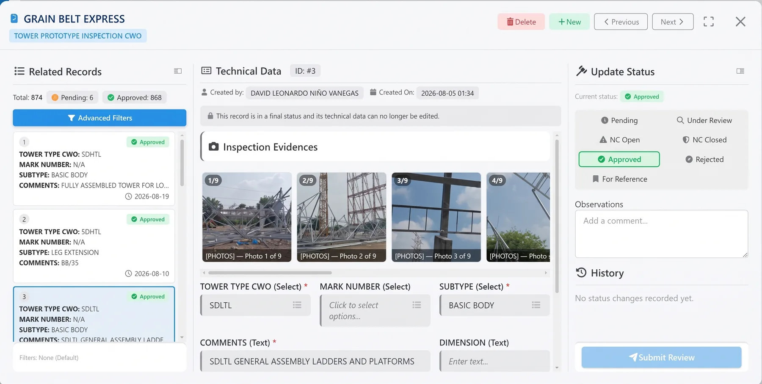Click the Grain Belt Express document icon

[14, 19]
